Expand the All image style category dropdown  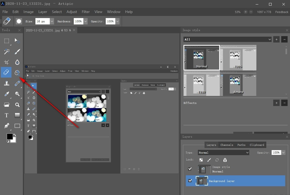(x=227, y=39)
